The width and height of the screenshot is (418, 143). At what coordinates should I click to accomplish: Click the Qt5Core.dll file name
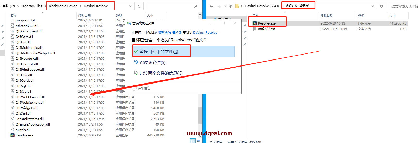(24, 37)
